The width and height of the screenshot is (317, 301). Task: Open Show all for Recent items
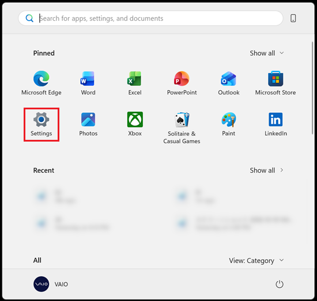pyautogui.click(x=267, y=170)
